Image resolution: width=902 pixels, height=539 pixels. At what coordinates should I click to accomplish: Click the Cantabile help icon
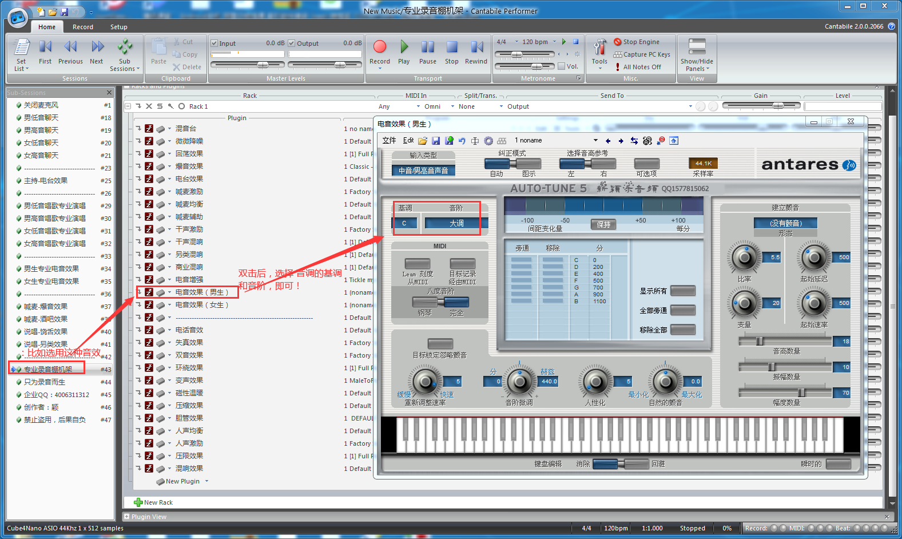(891, 26)
